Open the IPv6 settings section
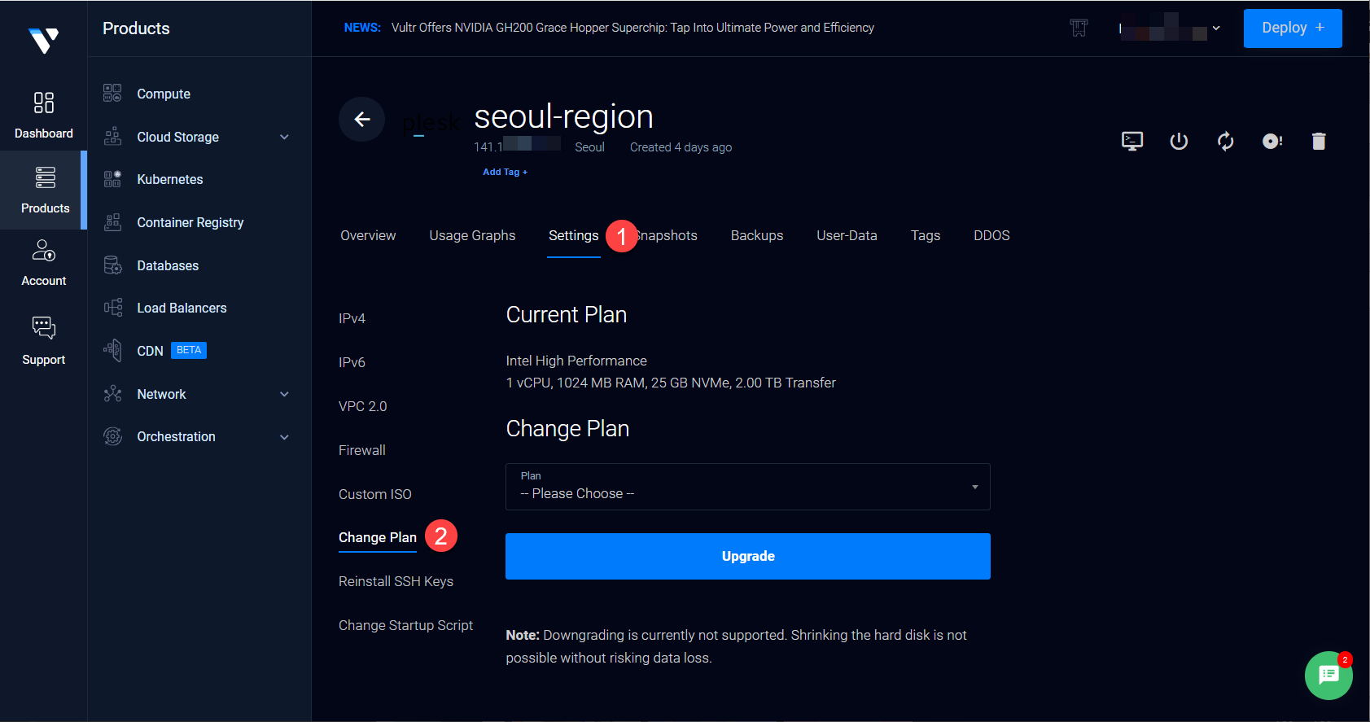Image resolution: width=1370 pixels, height=722 pixels. coord(352,362)
